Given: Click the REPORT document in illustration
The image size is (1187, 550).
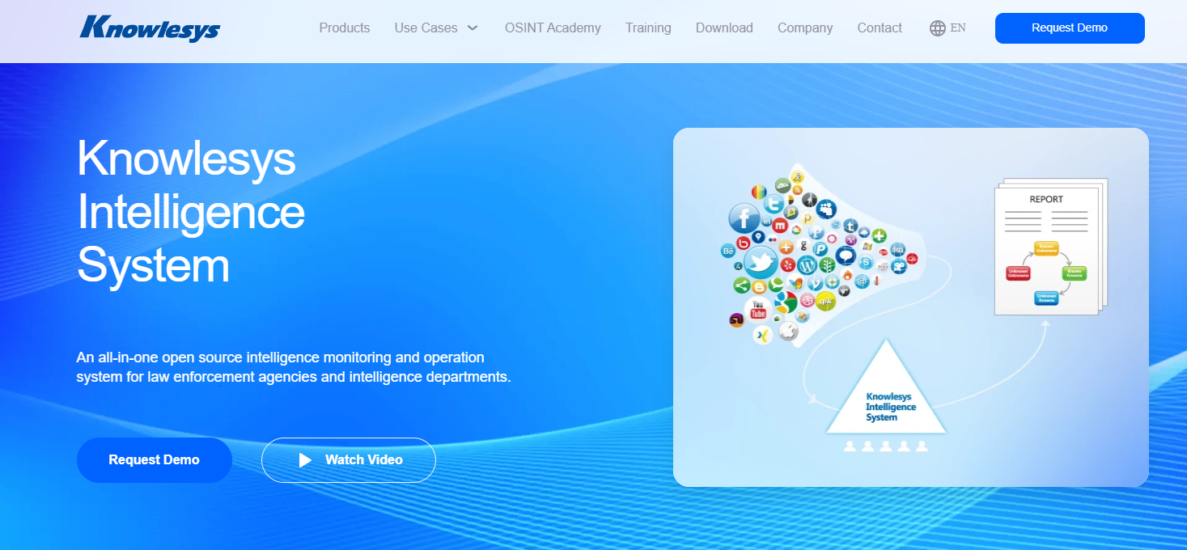Looking at the screenshot, I should point(1050,246).
